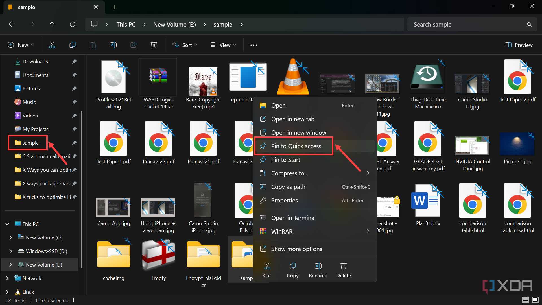The image size is (542, 305).
Task: Open the See more options ellipsis
Action: [x=253, y=45]
